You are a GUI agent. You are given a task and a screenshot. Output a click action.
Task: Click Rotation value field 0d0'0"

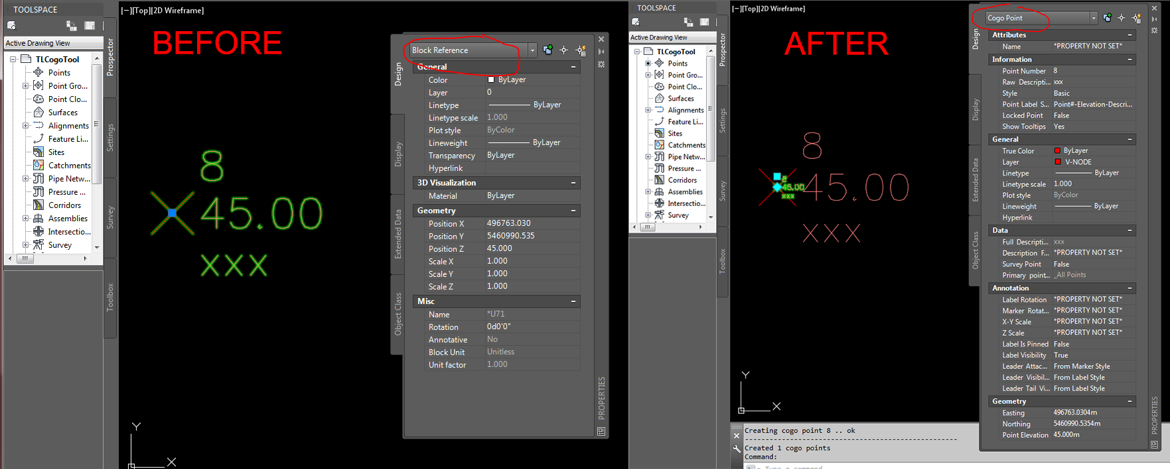532,327
